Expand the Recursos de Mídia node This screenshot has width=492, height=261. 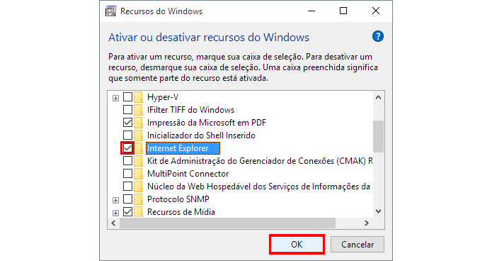(x=116, y=213)
